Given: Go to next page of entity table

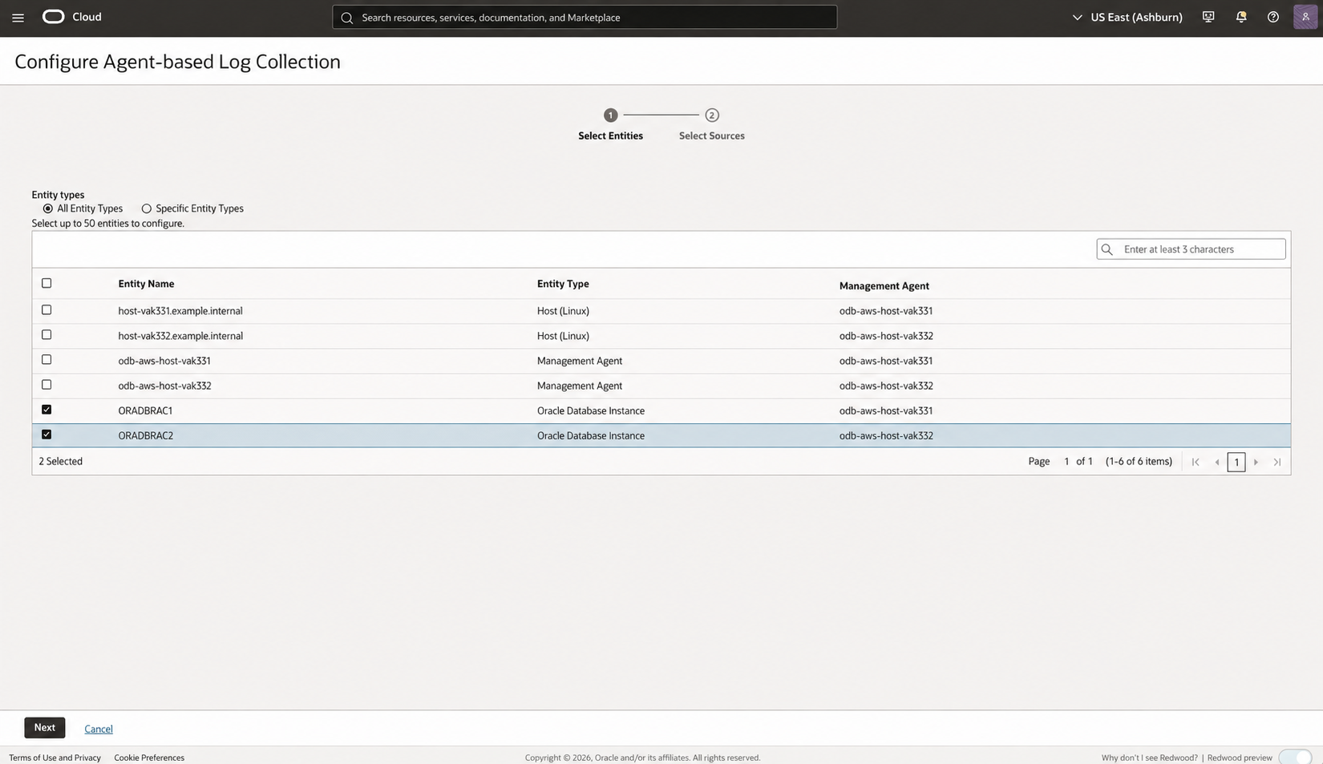Looking at the screenshot, I should 1256,462.
